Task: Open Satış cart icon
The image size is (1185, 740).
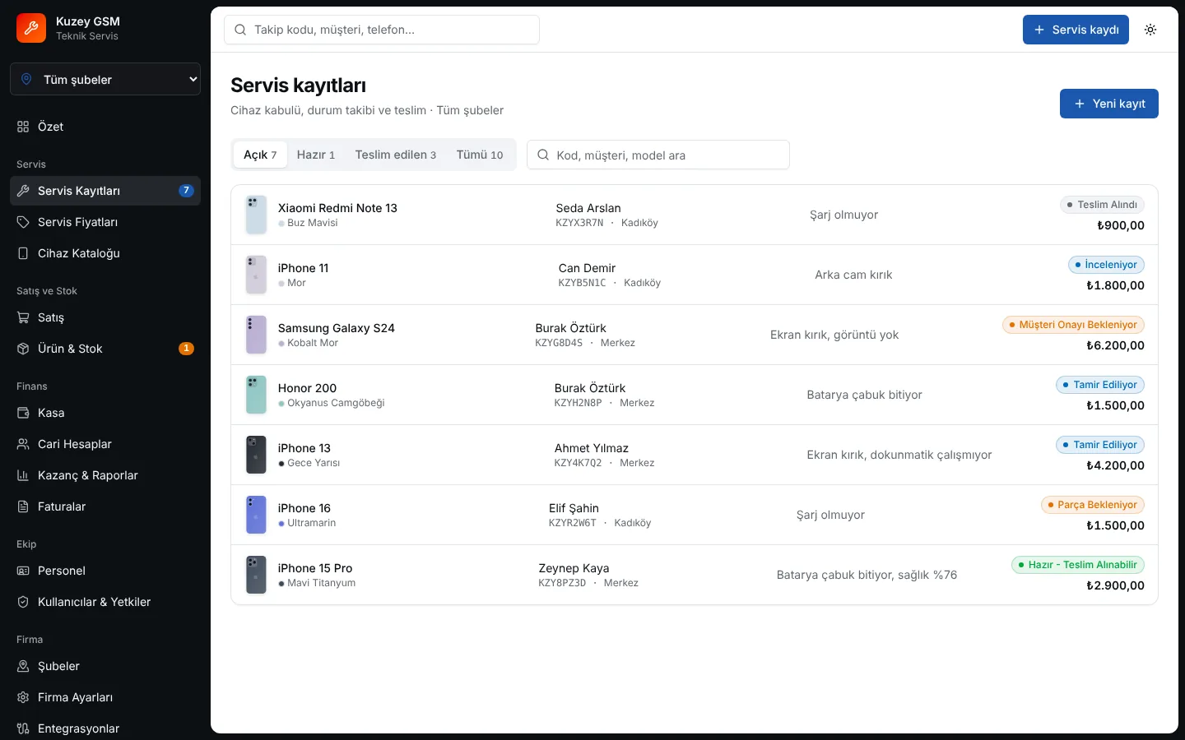Action: [x=23, y=317]
